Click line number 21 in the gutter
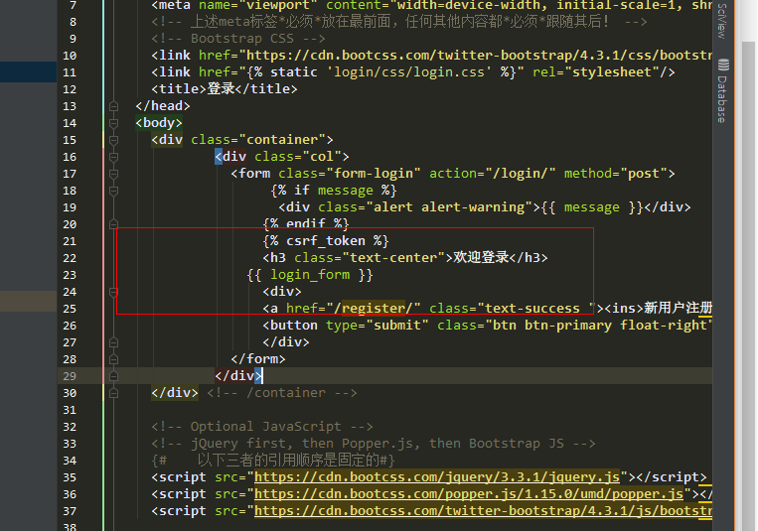The width and height of the screenshot is (758, 531). (70, 241)
